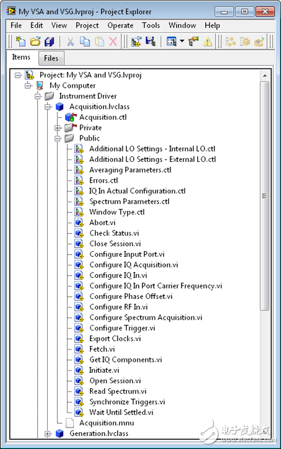Click the red Delete X icon
Viewport: 281px width, 449px height.
113,42
